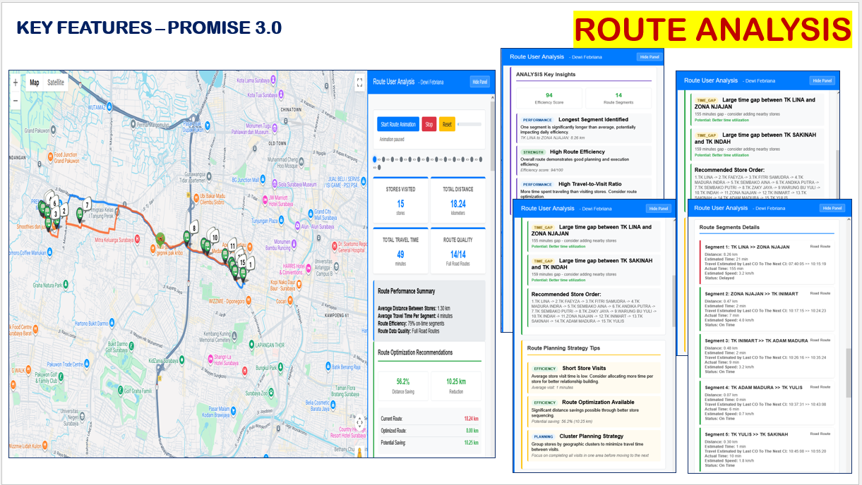The image size is (862, 485).
Task: Select route stop marker number 10
Action: tap(215, 238)
